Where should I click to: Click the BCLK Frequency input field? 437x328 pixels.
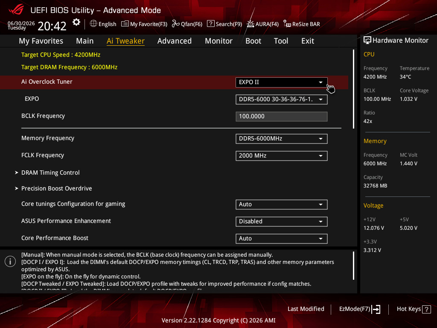(x=282, y=117)
